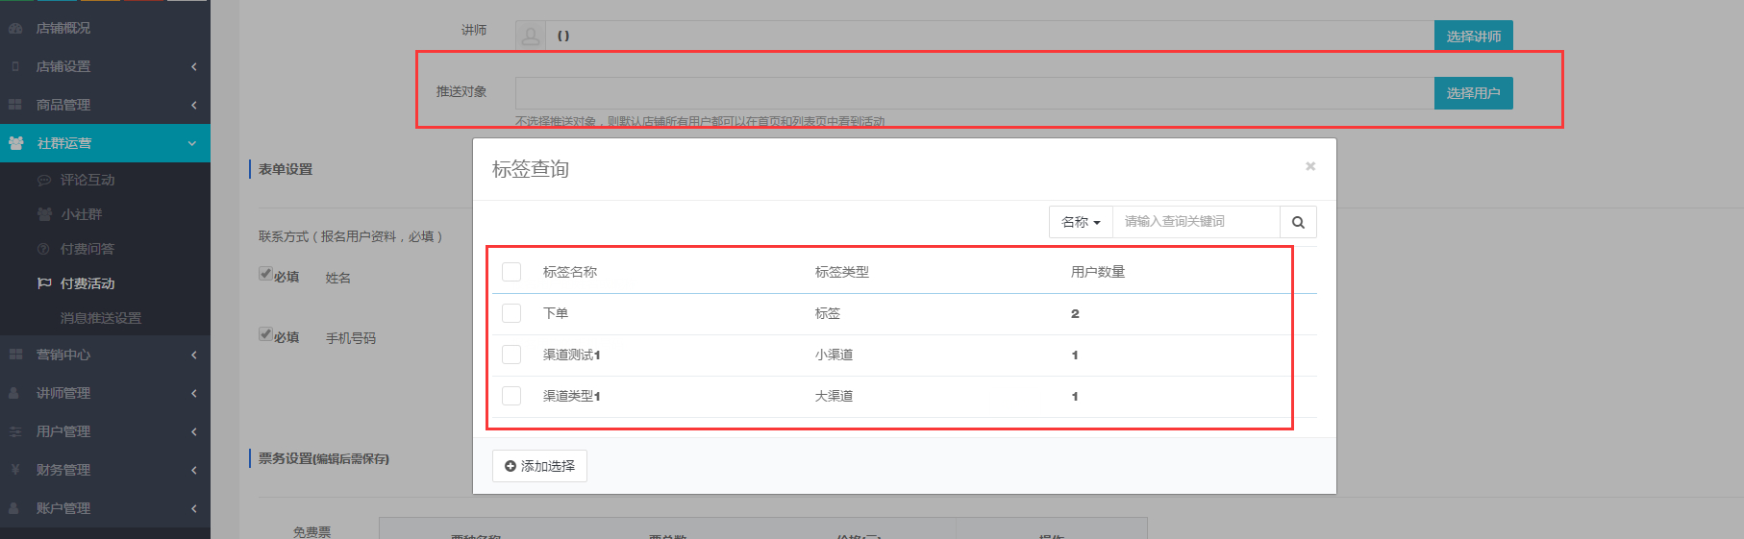Click the lecturer avatar placeholder icon

coord(531,37)
